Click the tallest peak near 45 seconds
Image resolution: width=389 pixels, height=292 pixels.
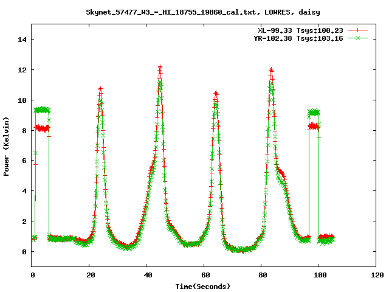point(160,68)
